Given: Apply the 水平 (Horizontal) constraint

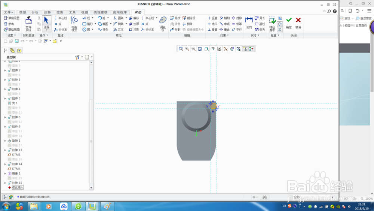Looking at the screenshot, I should [x=212, y=24].
